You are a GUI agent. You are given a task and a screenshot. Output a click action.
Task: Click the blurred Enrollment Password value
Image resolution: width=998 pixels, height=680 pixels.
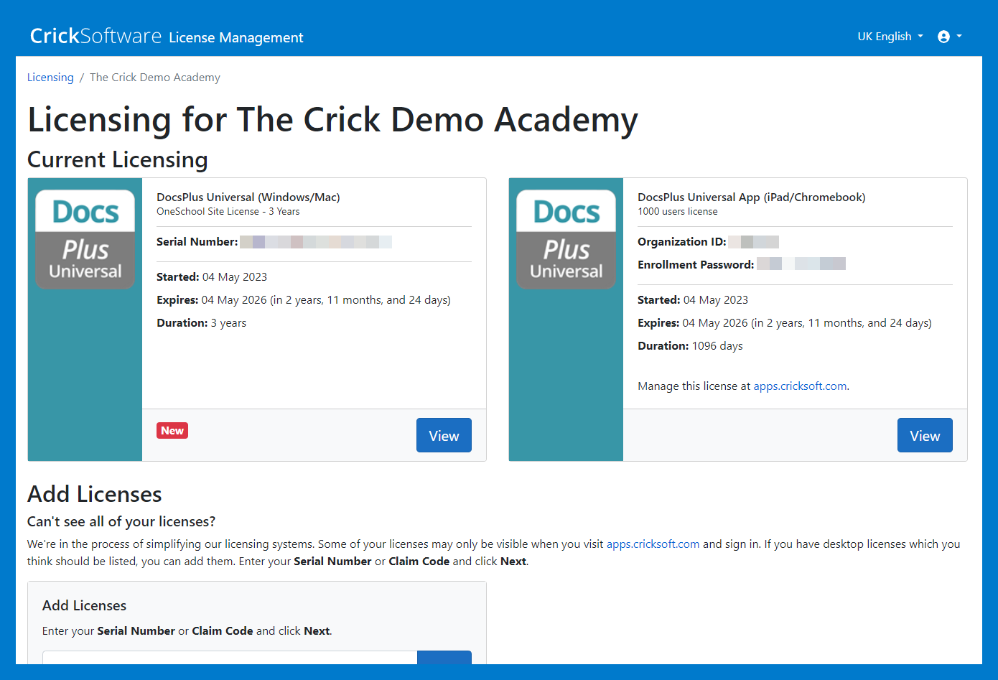[801, 264]
